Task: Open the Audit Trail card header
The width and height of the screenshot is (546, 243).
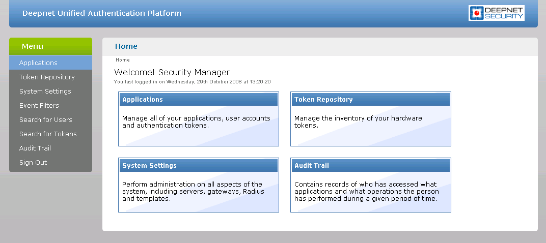Action: tap(312, 166)
